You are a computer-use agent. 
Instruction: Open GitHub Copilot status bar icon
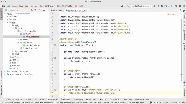point(151,103)
